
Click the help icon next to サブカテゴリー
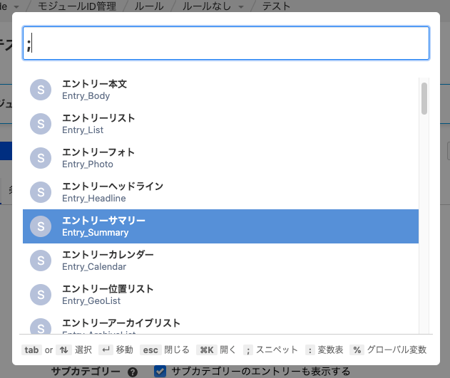[132, 372]
